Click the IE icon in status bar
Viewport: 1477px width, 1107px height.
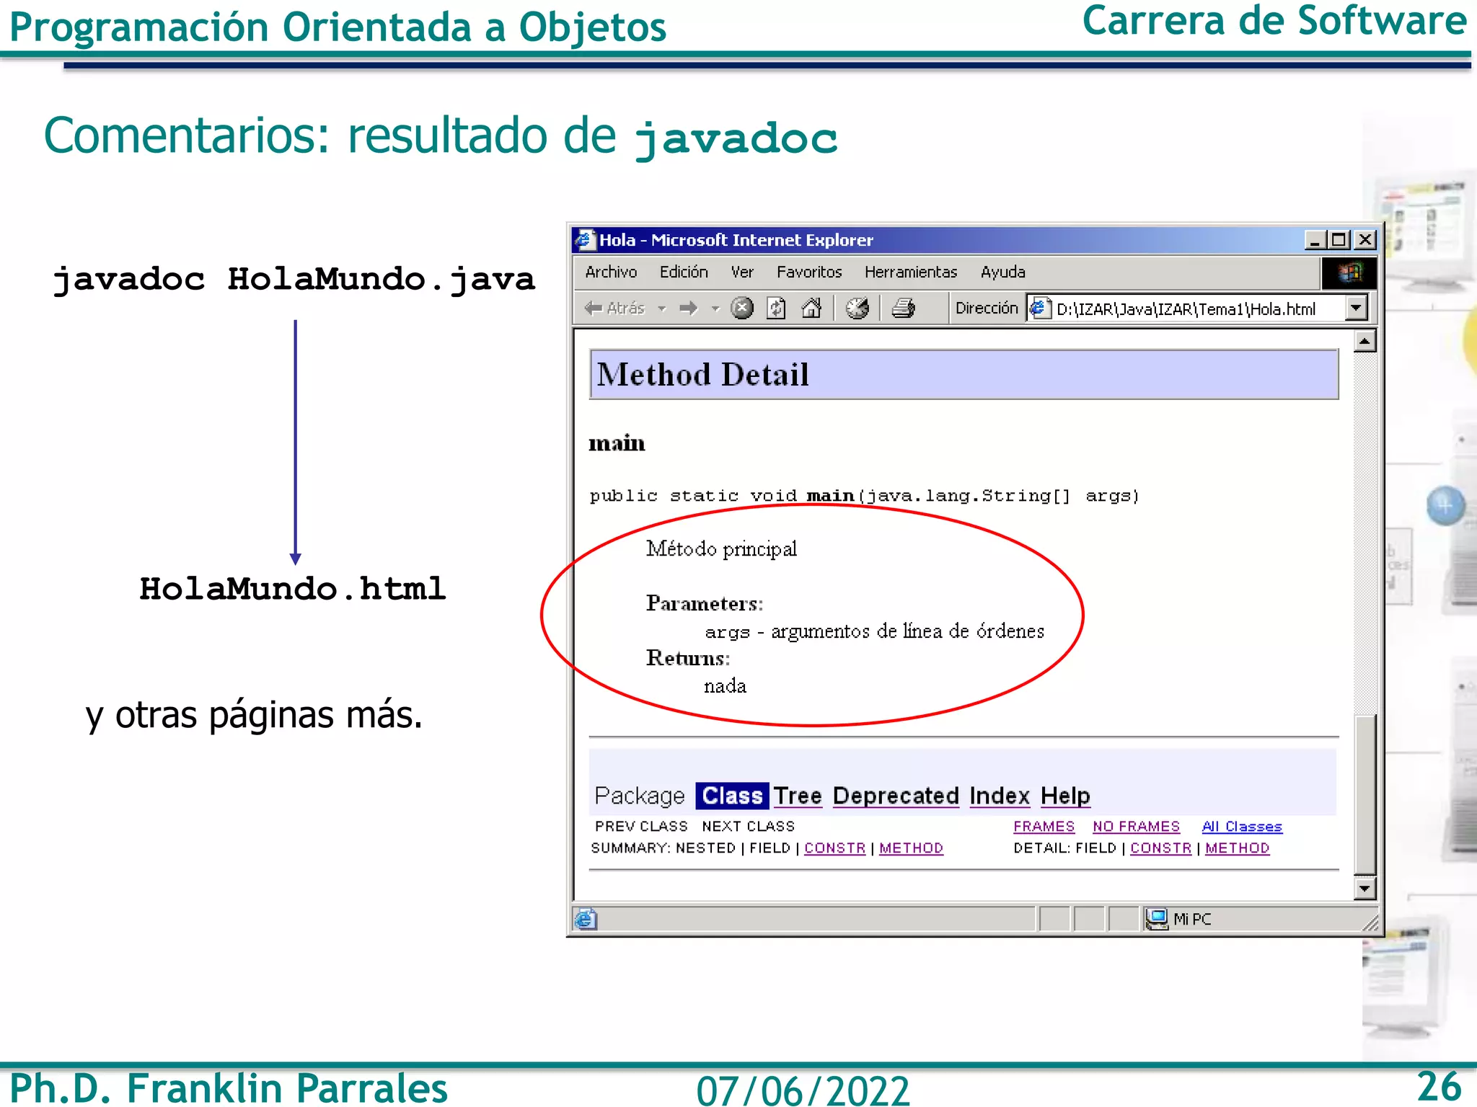coord(585,919)
